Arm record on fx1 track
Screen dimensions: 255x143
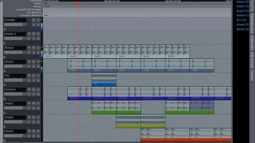[29, 75]
